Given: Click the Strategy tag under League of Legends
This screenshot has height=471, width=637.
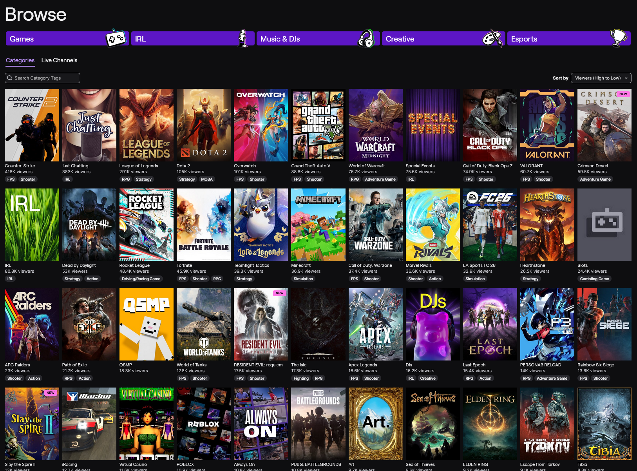Looking at the screenshot, I should tap(144, 179).
